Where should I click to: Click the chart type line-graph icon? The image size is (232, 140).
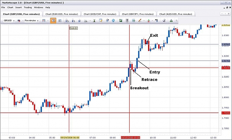point(44,21)
